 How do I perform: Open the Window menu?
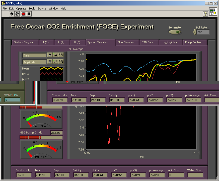(x=53, y=8)
